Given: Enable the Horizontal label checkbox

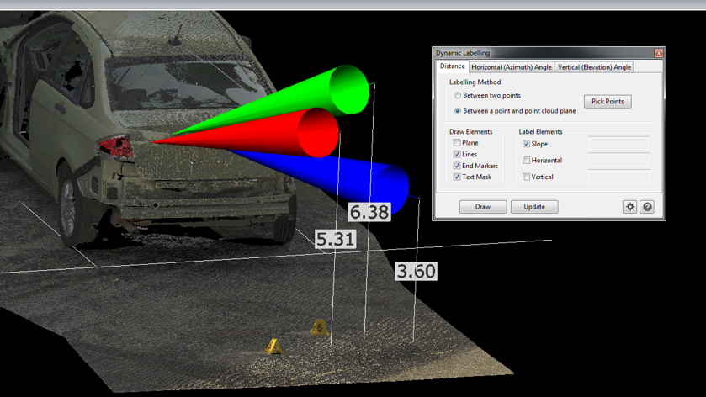Looking at the screenshot, I should [526, 161].
